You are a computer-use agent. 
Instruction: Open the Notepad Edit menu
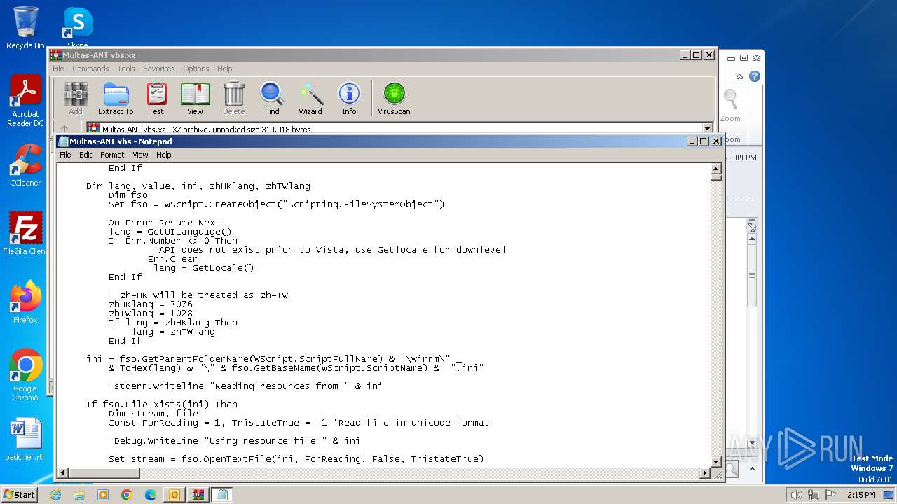[x=85, y=155]
